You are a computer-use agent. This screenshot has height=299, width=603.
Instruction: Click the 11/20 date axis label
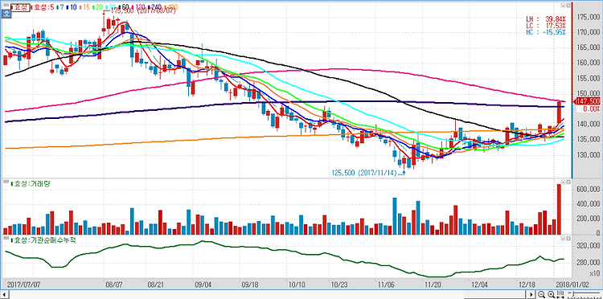[433, 285]
